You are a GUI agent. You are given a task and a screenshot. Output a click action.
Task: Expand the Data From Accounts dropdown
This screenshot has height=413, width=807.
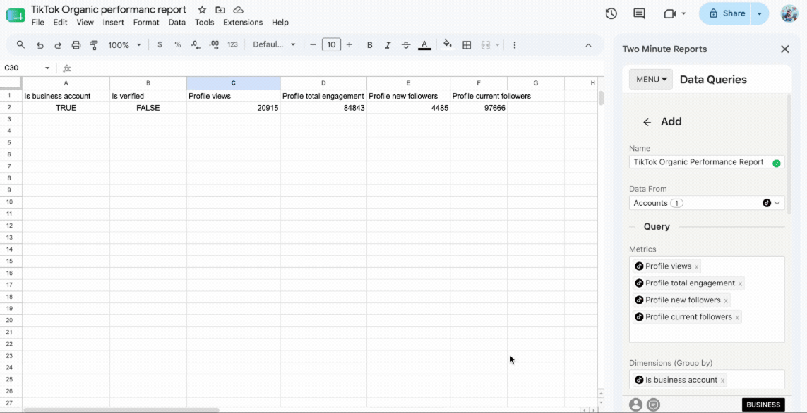click(x=707, y=203)
